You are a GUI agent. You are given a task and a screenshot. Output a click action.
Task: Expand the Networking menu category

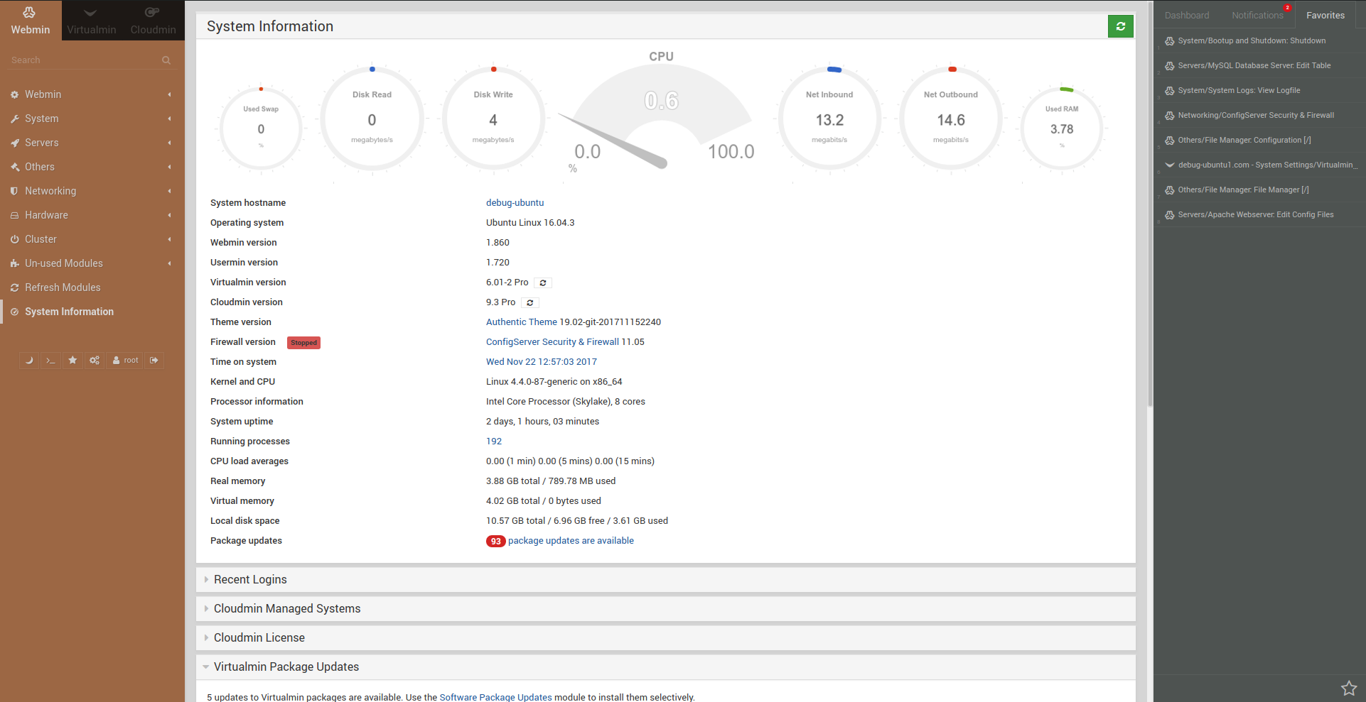click(92, 191)
